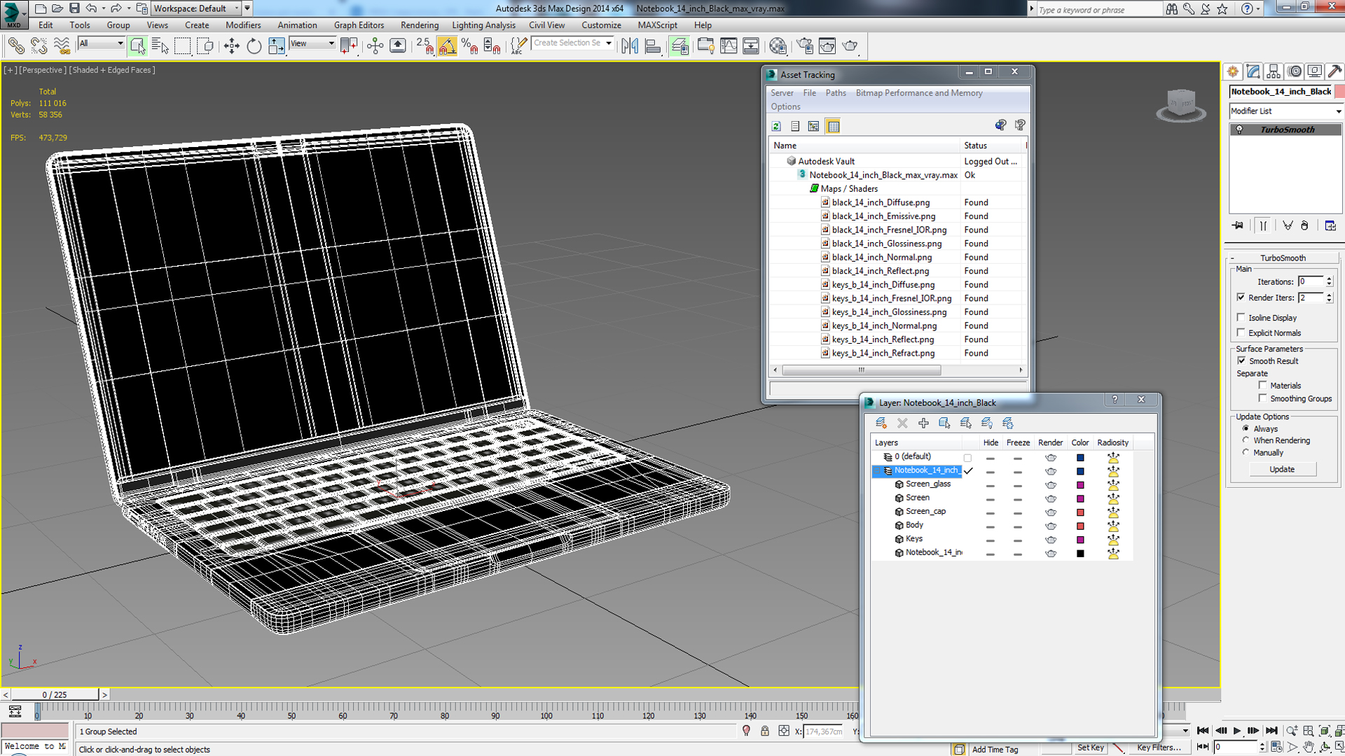This screenshot has height=756, width=1345.
Task: Click the Update button in TurboSmooth
Action: coord(1282,470)
